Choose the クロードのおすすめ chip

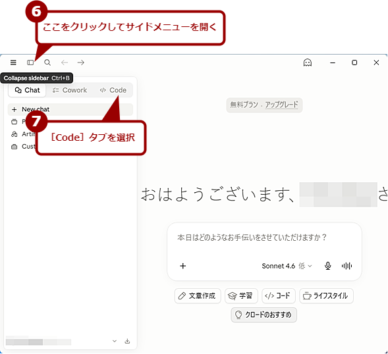[263, 315]
